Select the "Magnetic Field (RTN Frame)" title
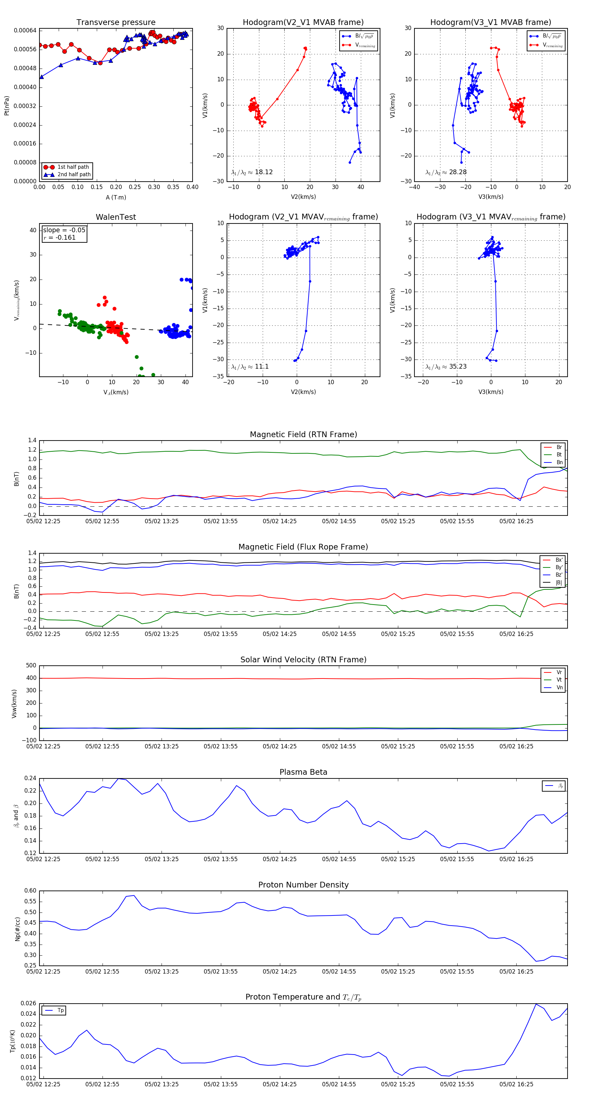Image resolution: width=607 pixels, height=1114 pixels. 303,434
